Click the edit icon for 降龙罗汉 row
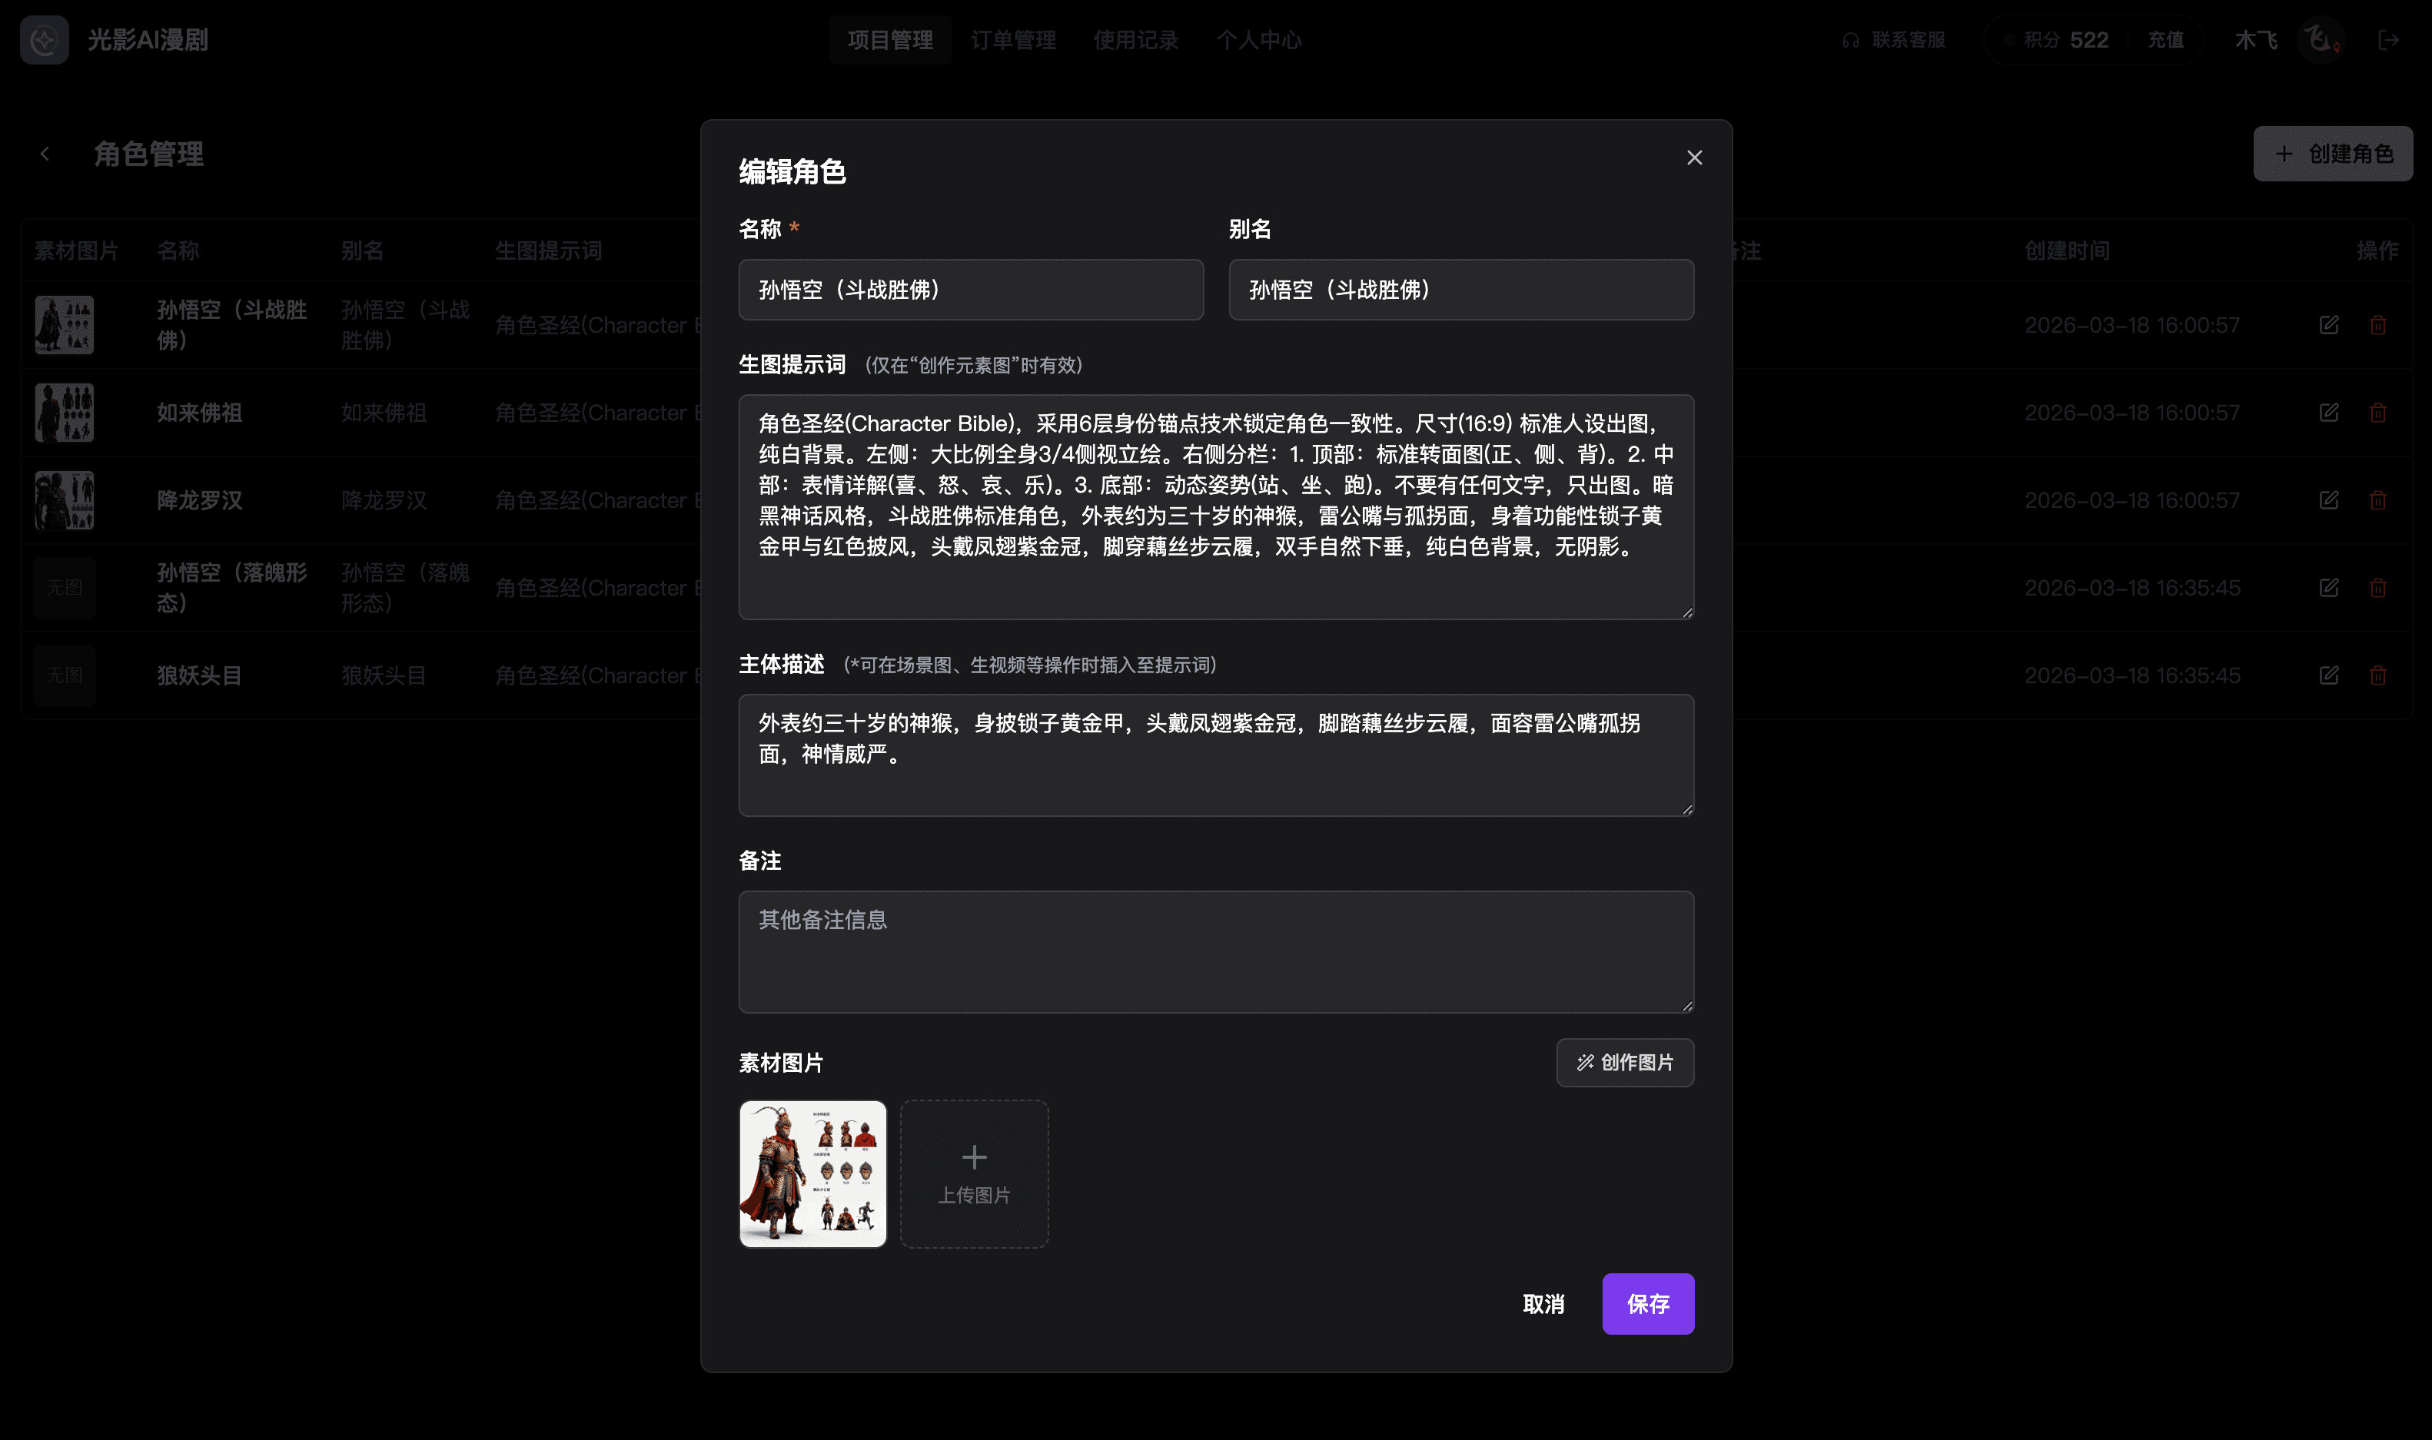The height and width of the screenshot is (1440, 2432). click(2329, 499)
